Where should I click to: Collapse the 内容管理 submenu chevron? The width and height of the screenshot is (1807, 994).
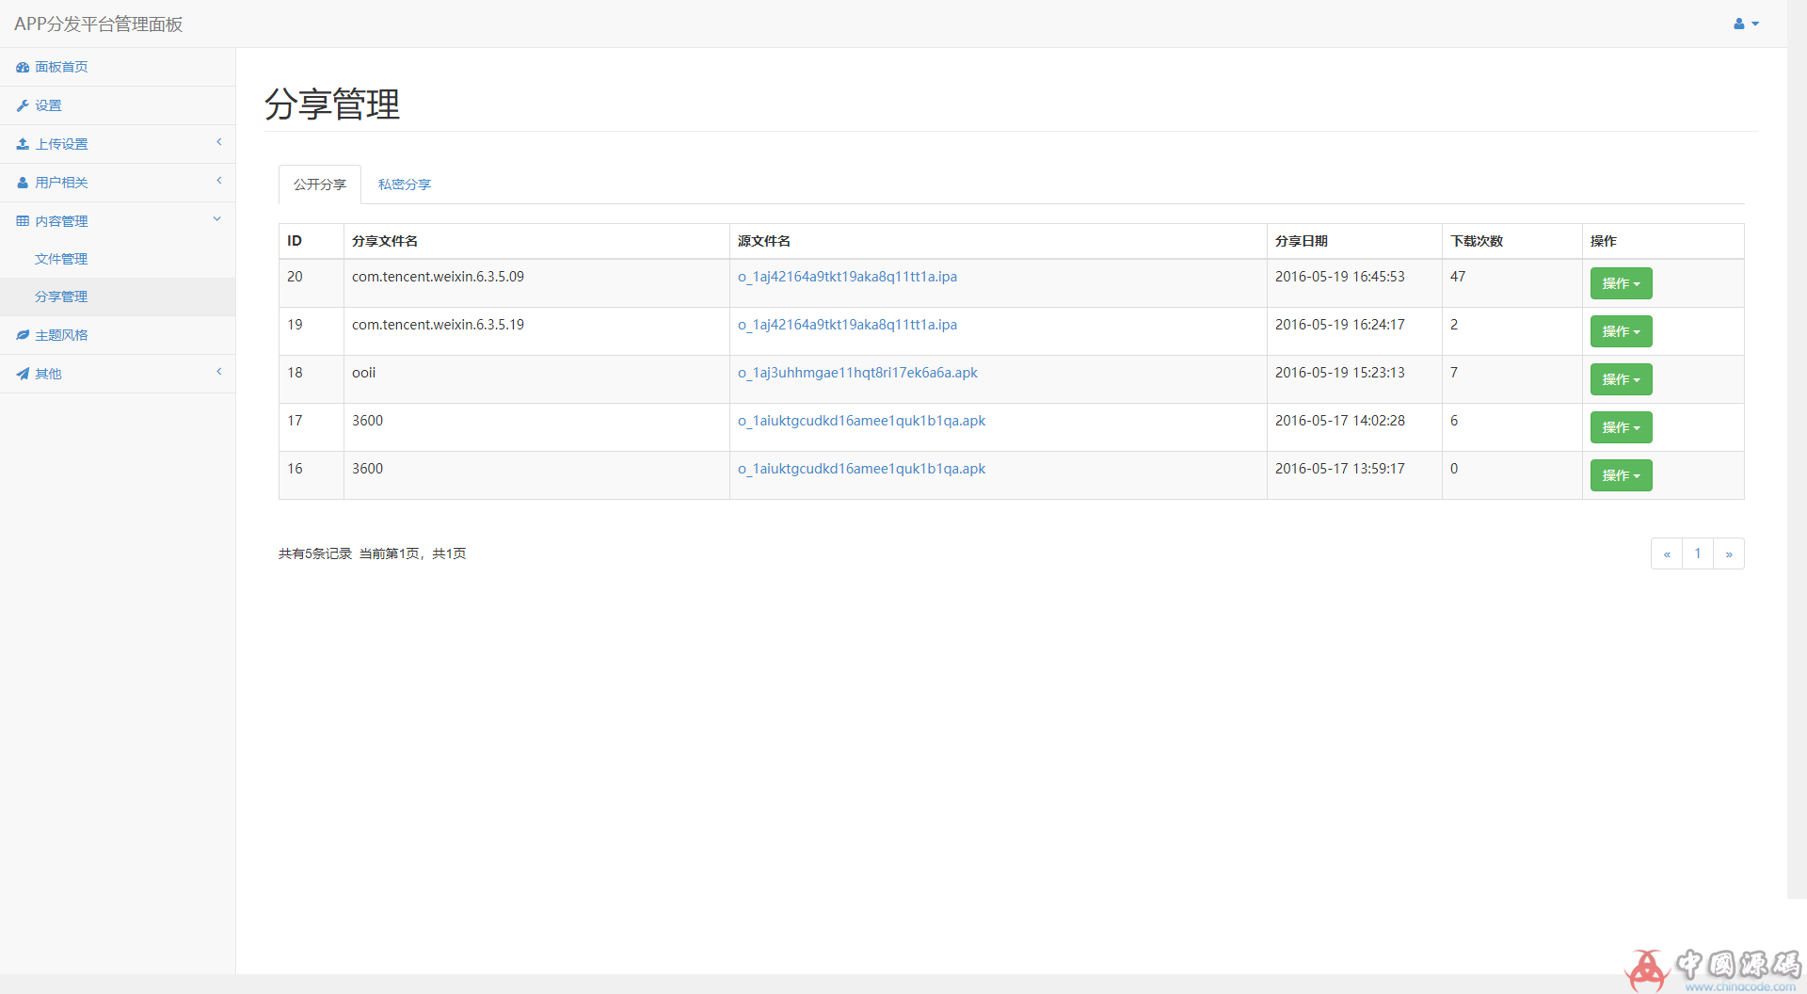(217, 219)
